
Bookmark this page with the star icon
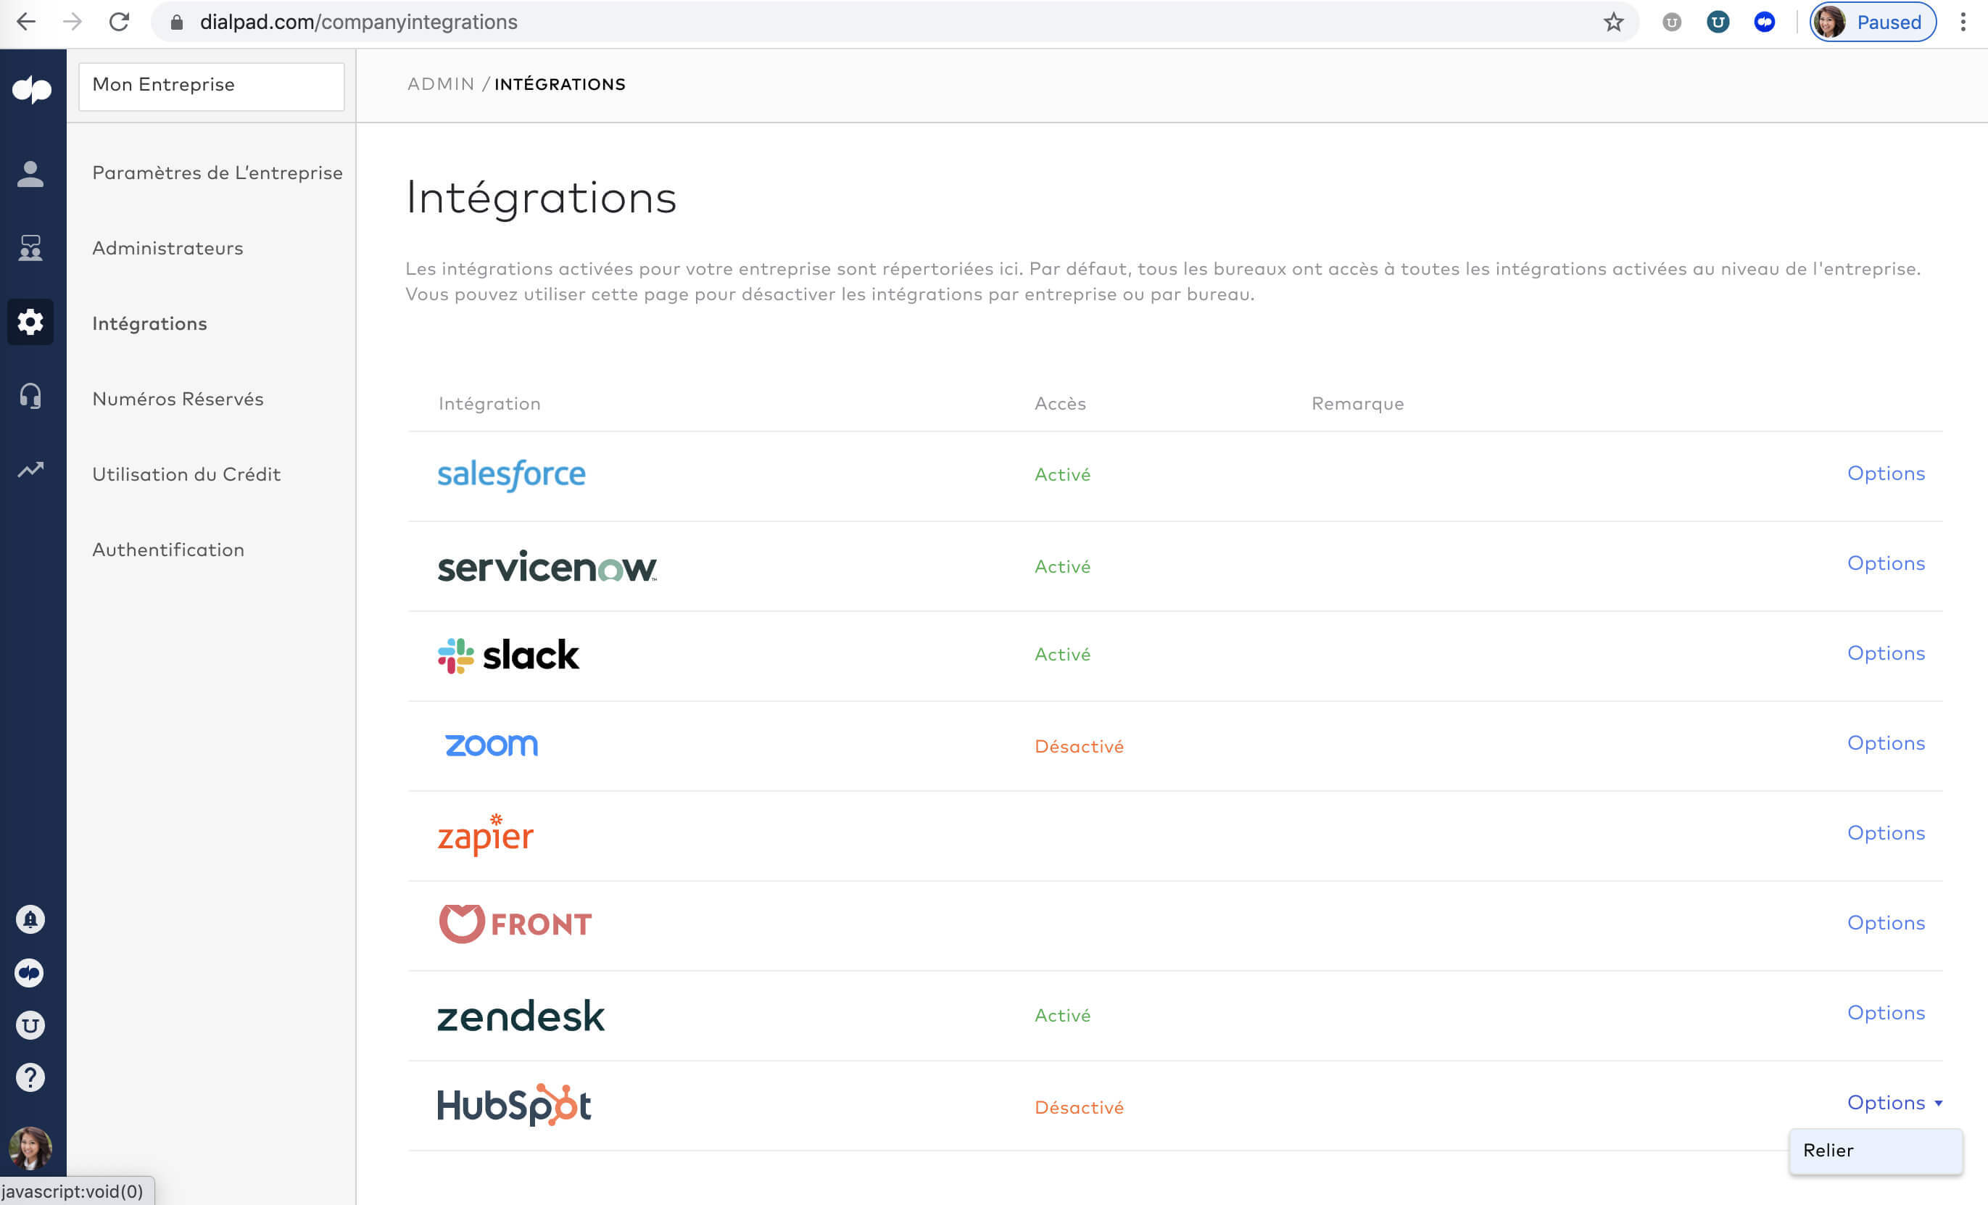[x=1613, y=22]
